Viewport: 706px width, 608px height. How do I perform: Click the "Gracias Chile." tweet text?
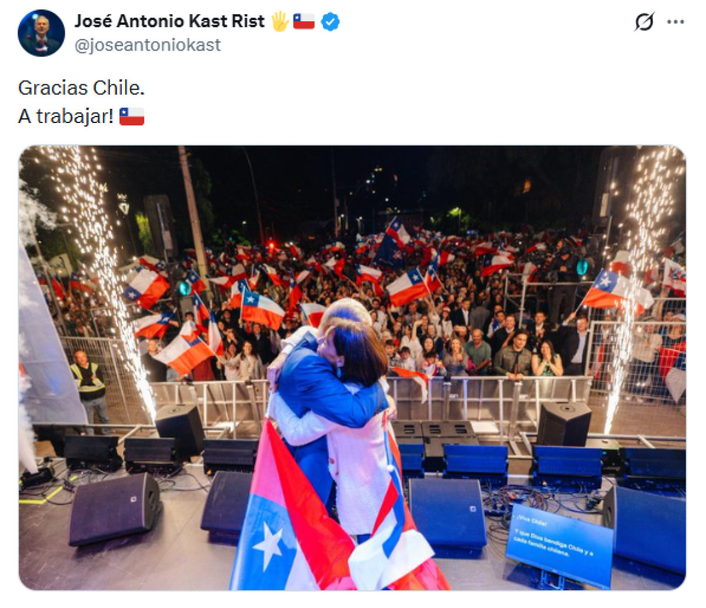pyautogui.click(x=81, y=88)
